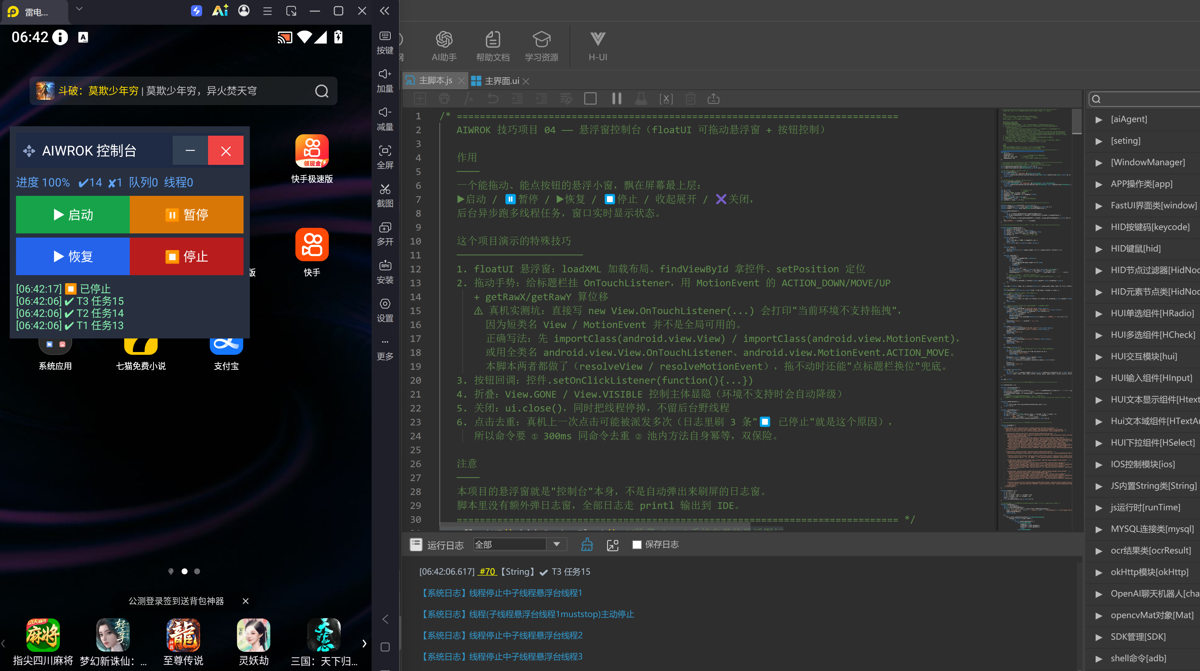The image size is (1200, 671).
Task: Expand okHttp模块[okHttp] node
Action: 1098,573
